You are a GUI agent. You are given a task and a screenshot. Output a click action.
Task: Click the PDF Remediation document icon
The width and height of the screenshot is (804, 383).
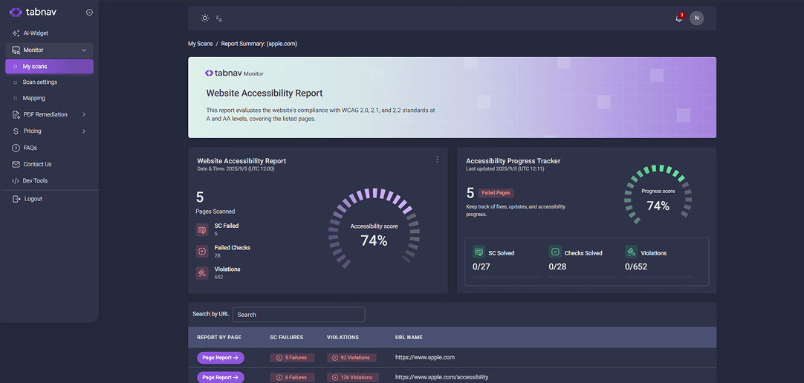click(16, 115)
